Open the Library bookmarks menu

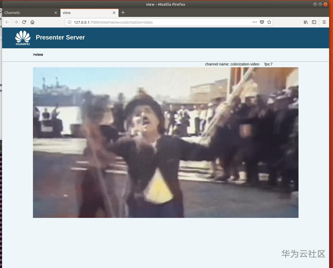tap(306, 22)
